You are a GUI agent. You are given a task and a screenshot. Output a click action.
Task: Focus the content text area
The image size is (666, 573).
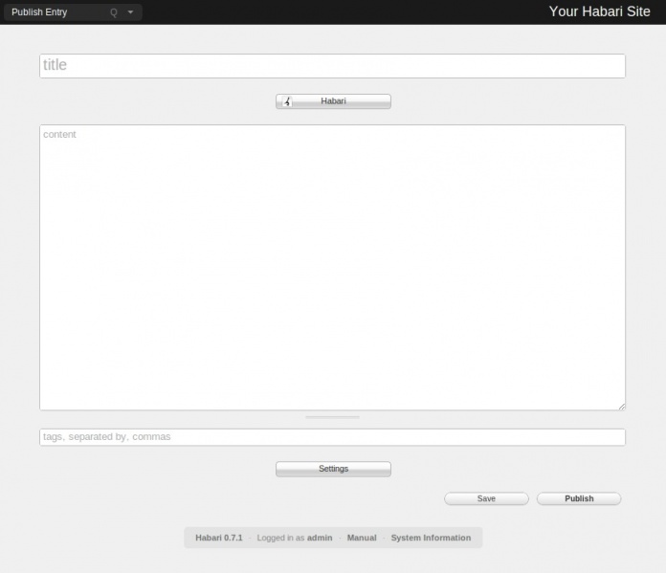332,268
